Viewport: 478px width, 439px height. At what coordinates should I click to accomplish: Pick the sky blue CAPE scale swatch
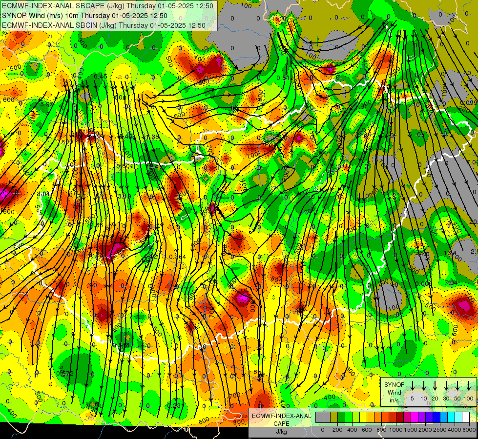pos(443,418)
